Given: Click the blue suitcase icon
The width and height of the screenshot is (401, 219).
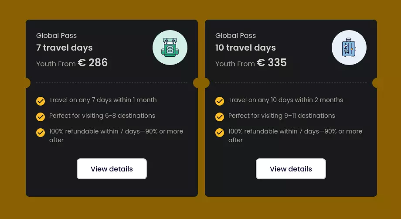Looking at the screenshot, I should click(349, 48).
